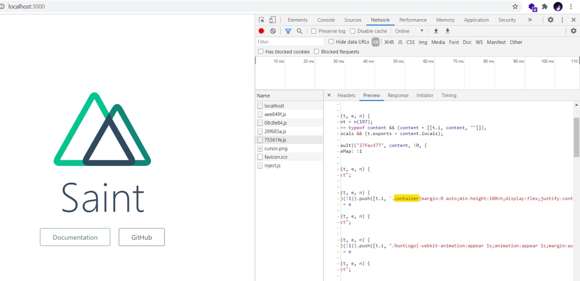Open the Initiator tab of the request
Viewport: 580px width, 281px height.
click(425, 95)
